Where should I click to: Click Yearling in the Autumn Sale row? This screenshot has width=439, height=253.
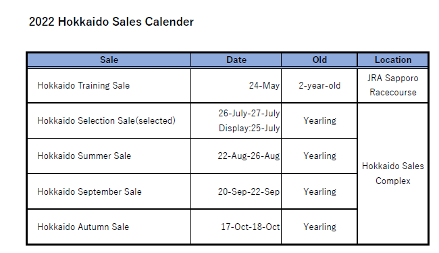319,227
